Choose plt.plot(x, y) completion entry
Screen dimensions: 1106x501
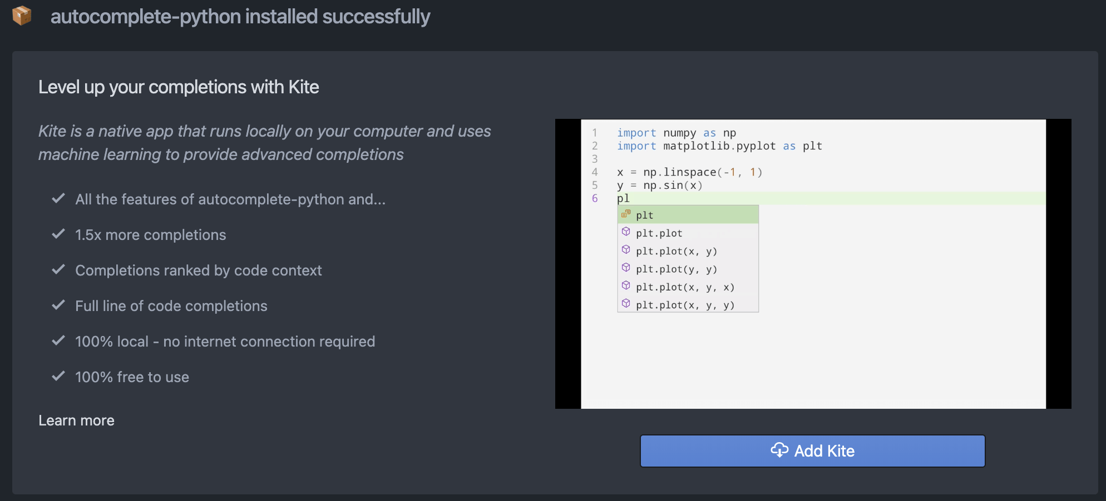click(677, 251)
